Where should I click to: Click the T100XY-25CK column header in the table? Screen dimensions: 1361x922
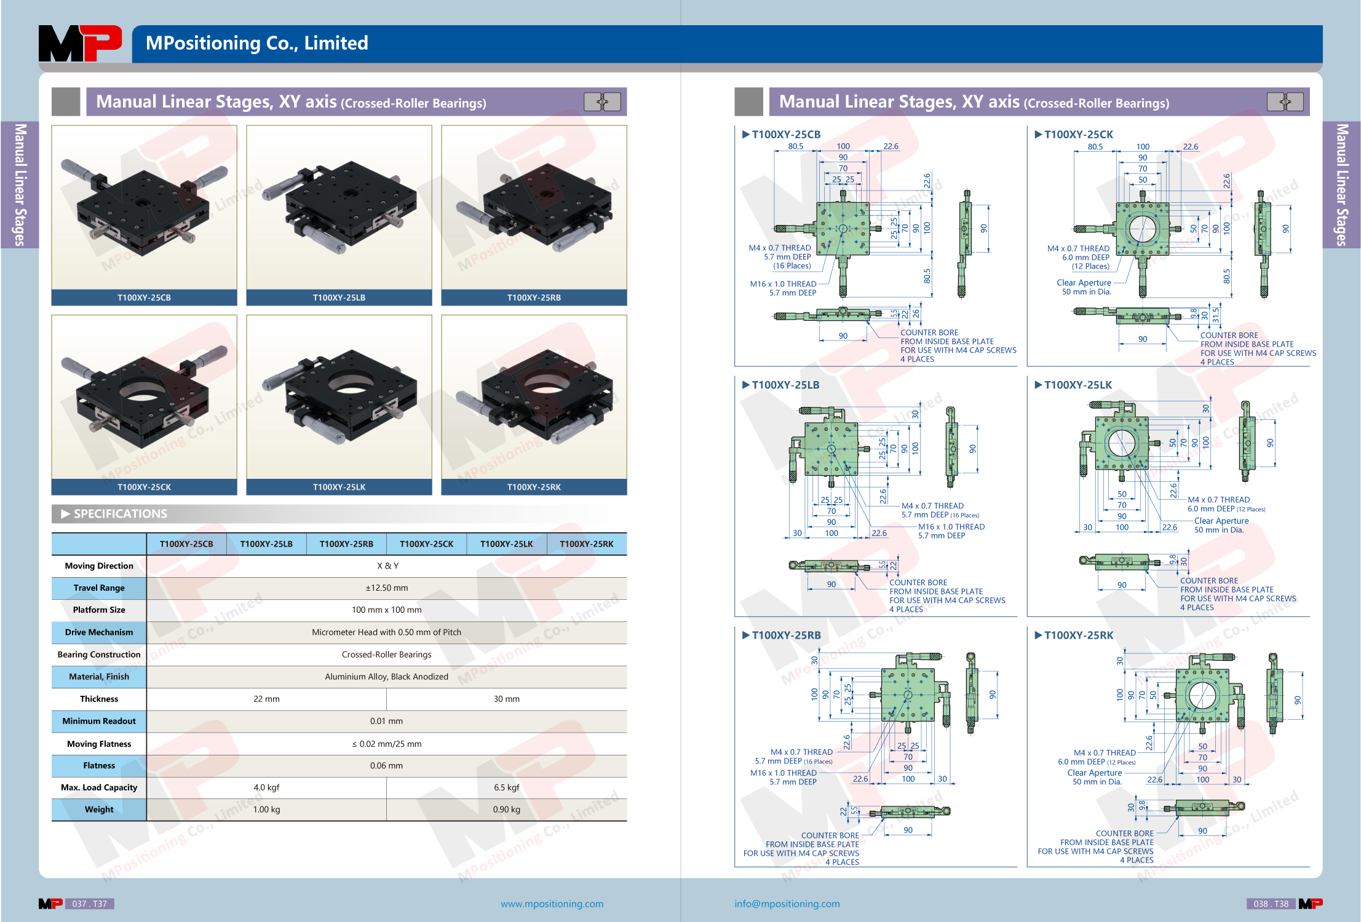426,544
